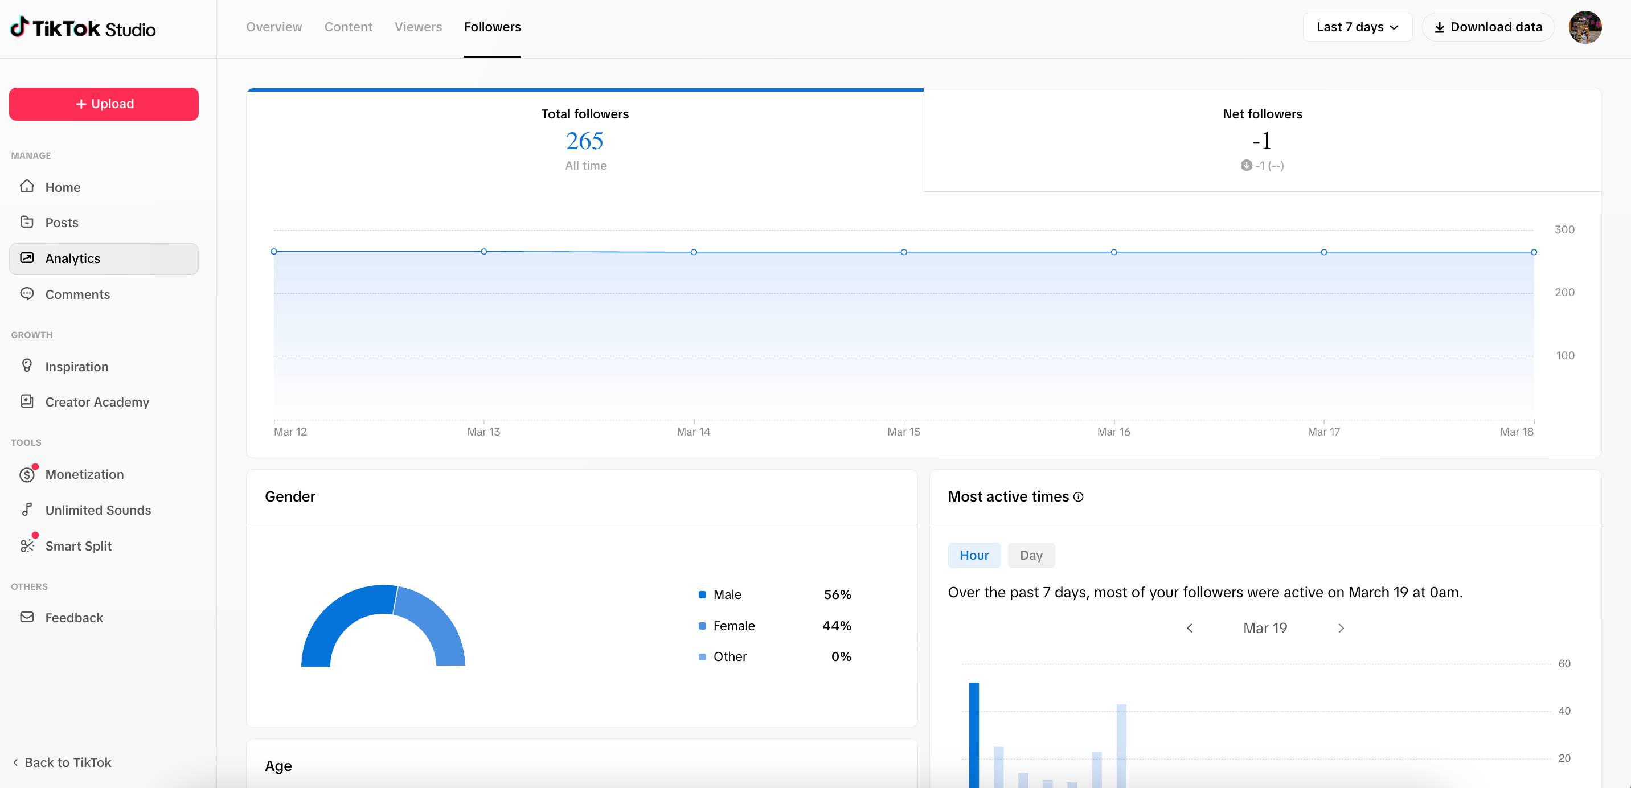Switch to the Content tab
This screenshot has height=788, width=1631.
pos(348,27)
